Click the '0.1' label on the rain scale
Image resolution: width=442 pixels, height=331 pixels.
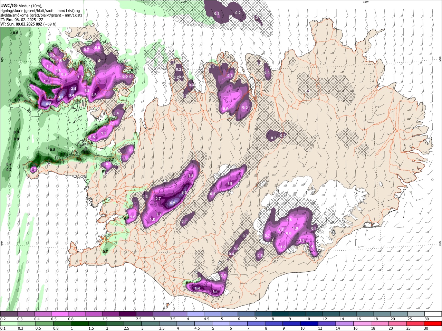[x=2, y=328]
